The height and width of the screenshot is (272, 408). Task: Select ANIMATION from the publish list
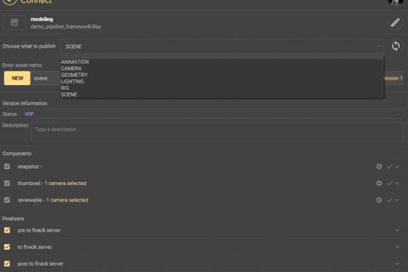[75, 62]
